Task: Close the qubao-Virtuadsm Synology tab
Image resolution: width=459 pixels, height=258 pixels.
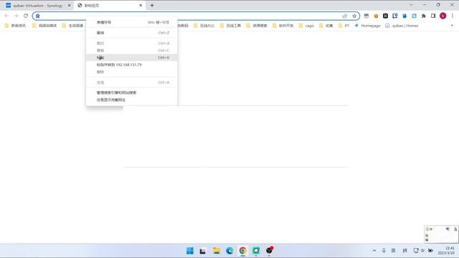Action: coord(69,6)
